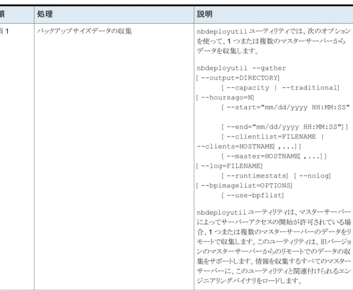This screenshot has height=291, width=353.
Task: Click the '--runtimestats' option text
Action: pos(255,175)
